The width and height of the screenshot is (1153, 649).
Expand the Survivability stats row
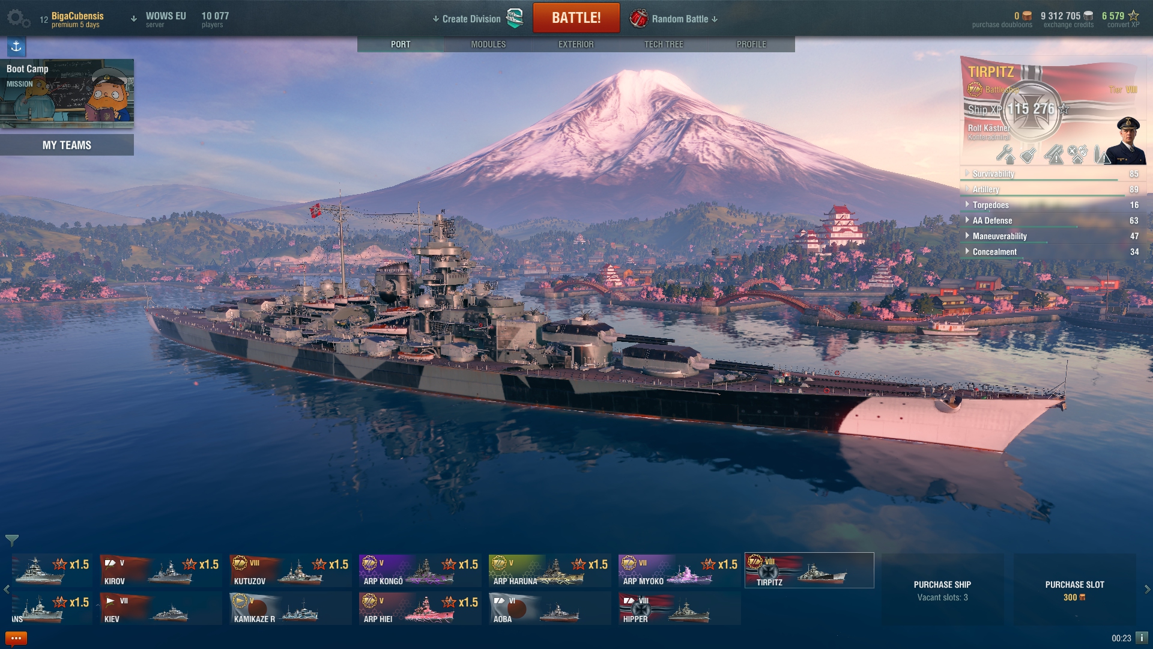[1052, 174]
